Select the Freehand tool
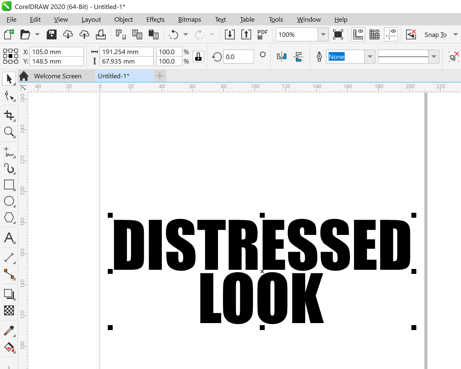 (x=9, y=152)
